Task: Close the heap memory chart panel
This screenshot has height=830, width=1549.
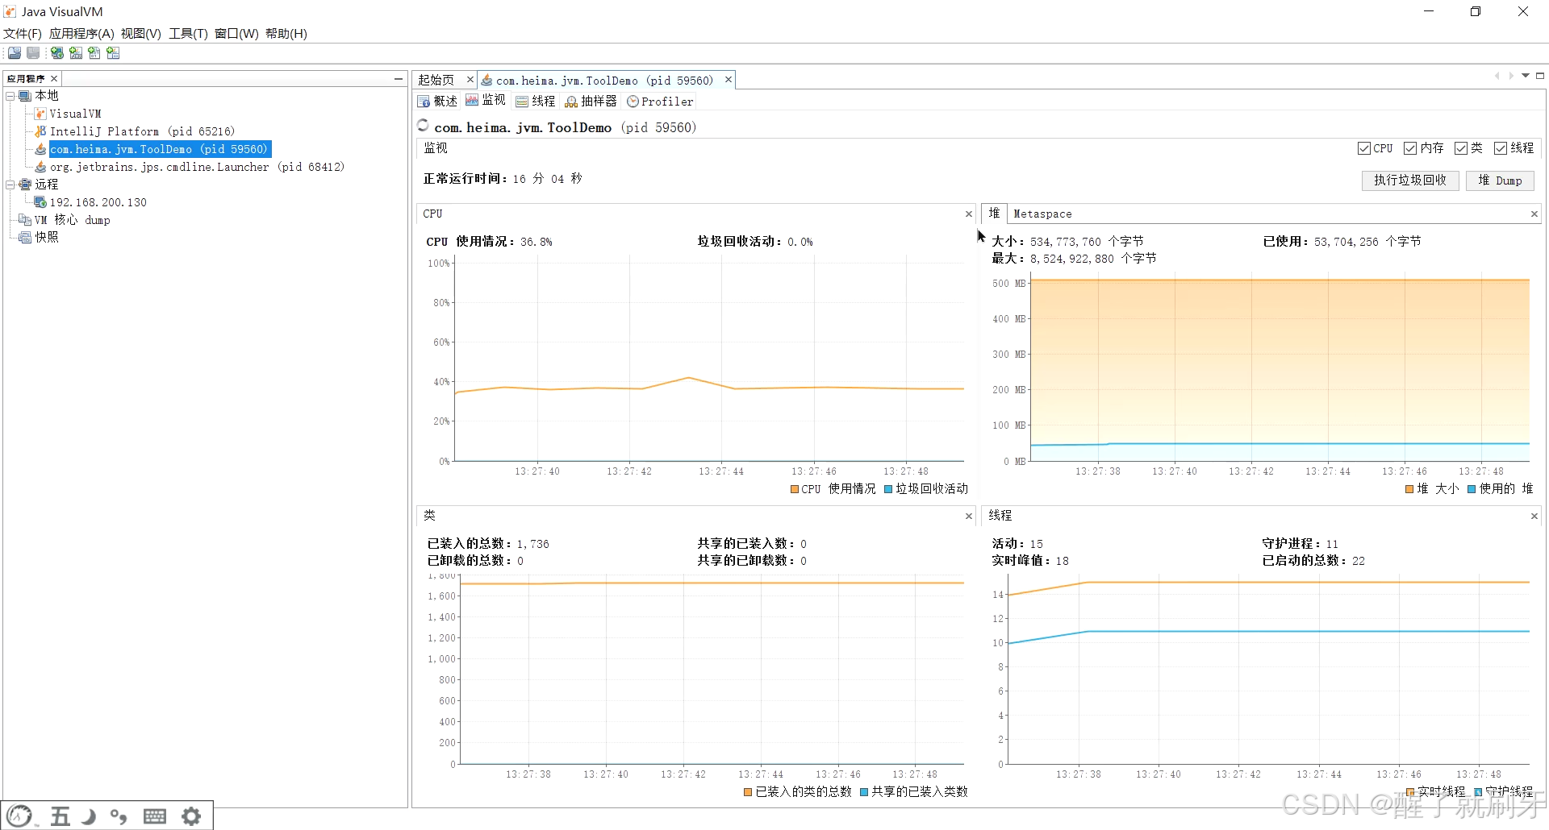Action: click(x=1534, y=214)
